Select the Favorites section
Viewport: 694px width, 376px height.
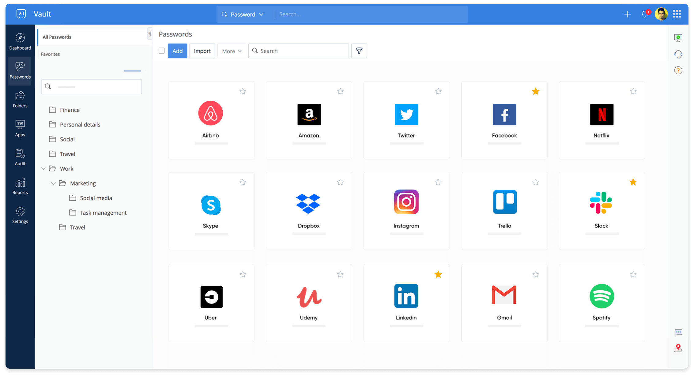tap(51, 54)
